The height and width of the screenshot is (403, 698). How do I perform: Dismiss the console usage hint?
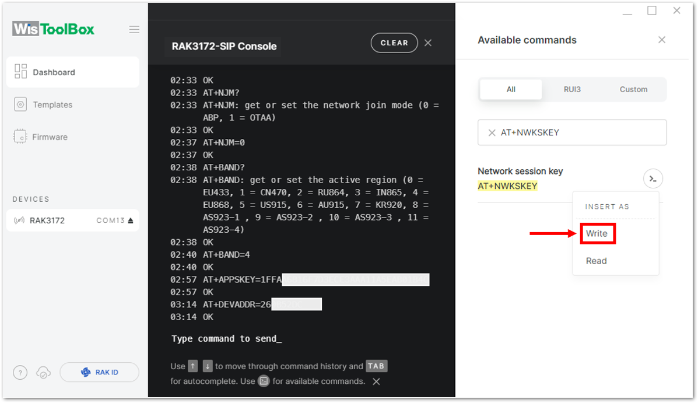point(376,381)
